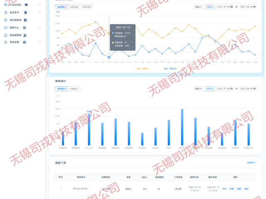The width and height of the screenshot is (266, 199).
Task: Expand the 备品备件 menu chevron
Action: pos(40,12)
